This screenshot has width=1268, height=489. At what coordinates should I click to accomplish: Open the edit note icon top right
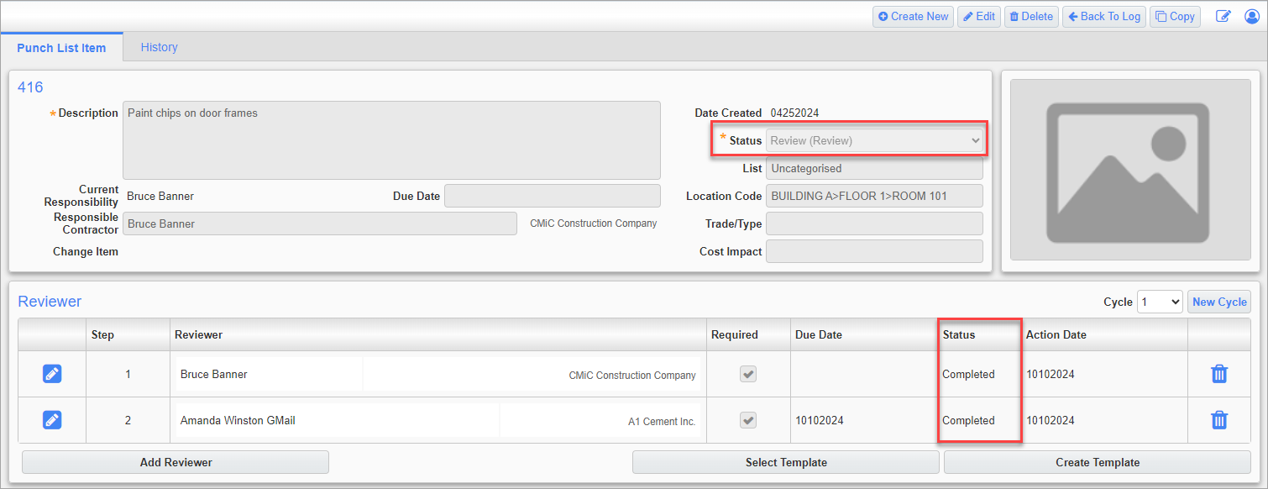[x=1223, y=16]
